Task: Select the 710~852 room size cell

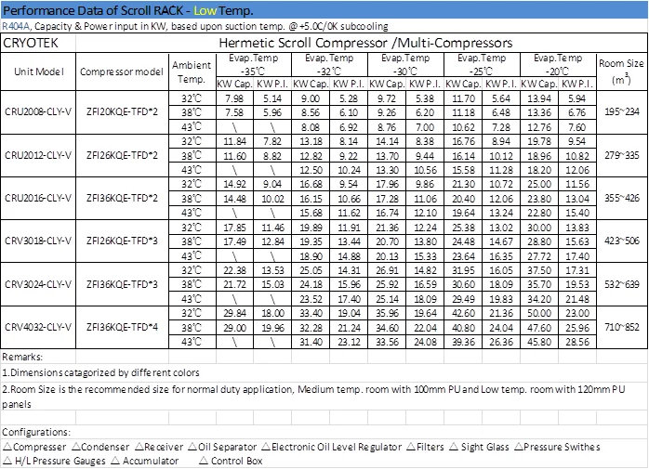Action: (x=622, y=327)
